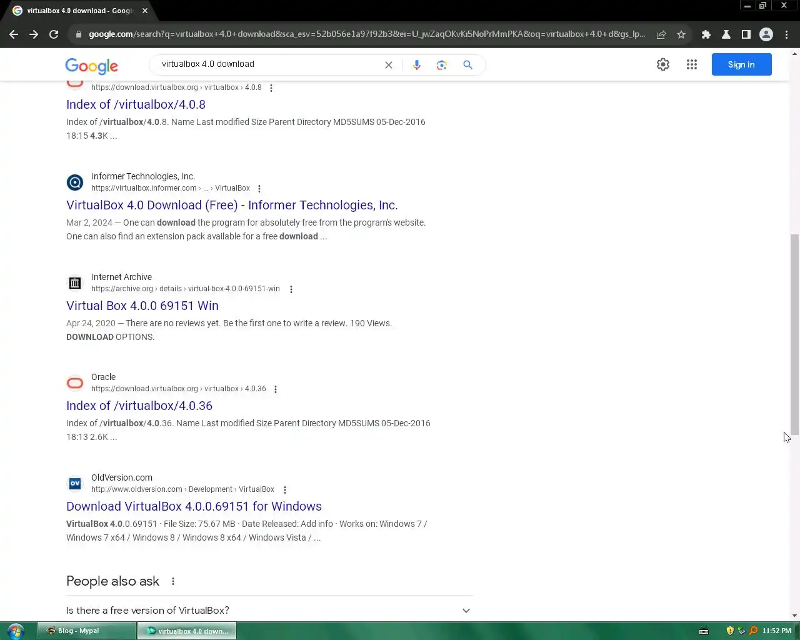Image resolution: width=800 pixels, height=640 pixels.
Task: Select the virtualbox 4.0 download browser tab
Action: tap(80, 11)
